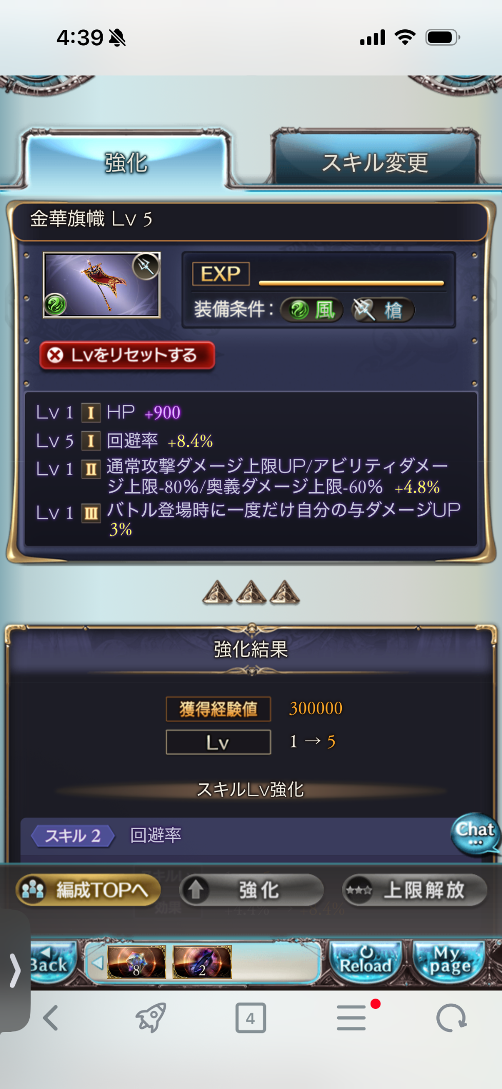Open 上限解放 with the stars icon

pyautogui.click(x=415, y=890)
